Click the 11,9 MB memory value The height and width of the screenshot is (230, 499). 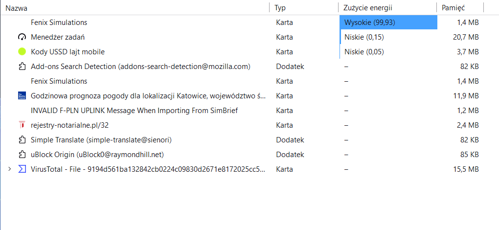coord(466,96)
